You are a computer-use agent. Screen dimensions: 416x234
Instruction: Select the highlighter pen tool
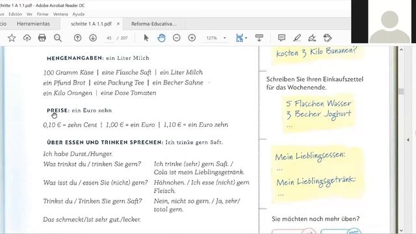tap(297, 38)
